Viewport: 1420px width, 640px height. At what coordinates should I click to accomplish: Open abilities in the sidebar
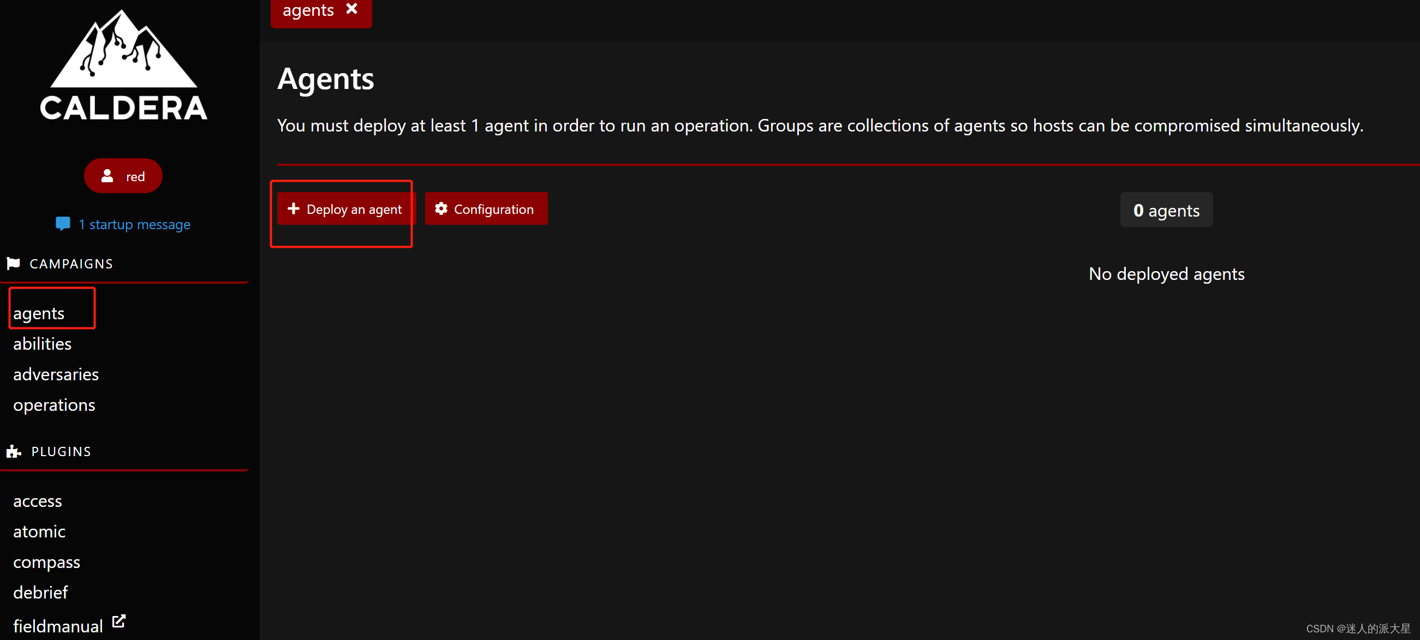coord(43,343)
